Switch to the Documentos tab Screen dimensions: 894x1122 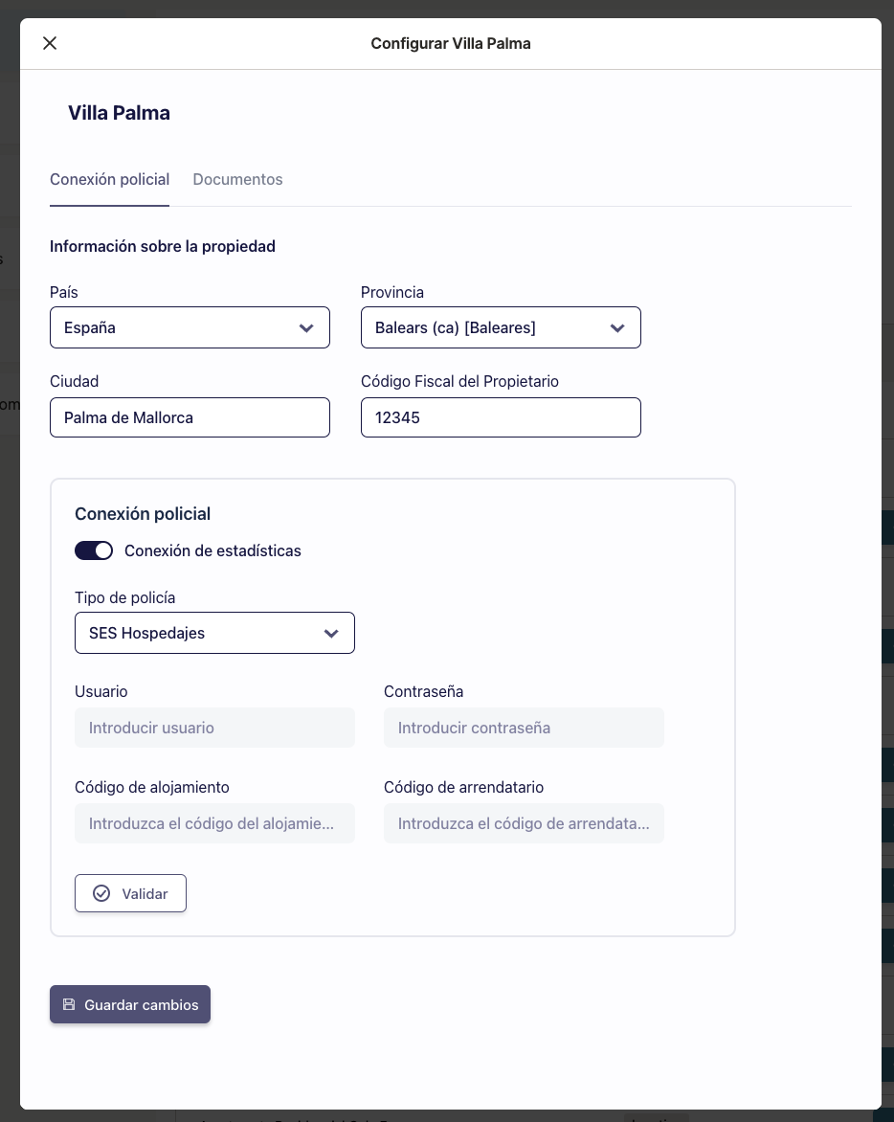237,179
